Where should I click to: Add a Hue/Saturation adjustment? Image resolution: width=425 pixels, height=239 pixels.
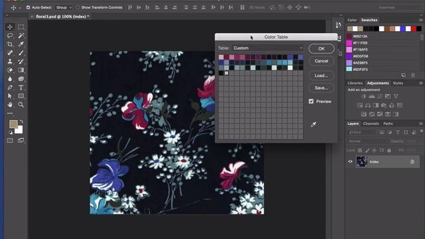(360, 105)
